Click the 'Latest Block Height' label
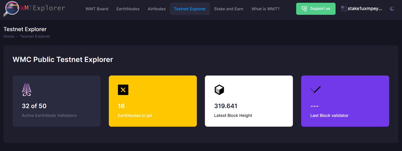This screenshot has height=151, width=402. (233, 116)
